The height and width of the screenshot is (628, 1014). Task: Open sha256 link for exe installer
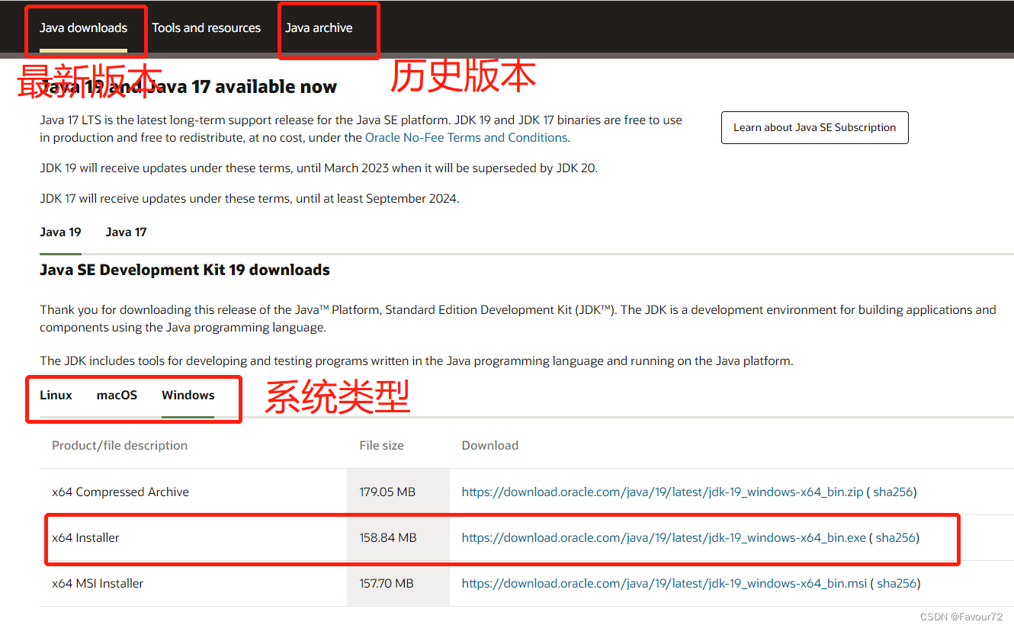[x=895, y=537]
